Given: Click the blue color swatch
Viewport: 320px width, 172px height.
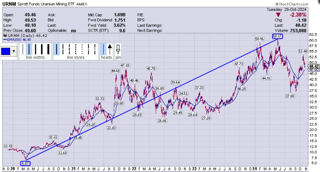Looking at the screenshot, I should click(6, 51).
